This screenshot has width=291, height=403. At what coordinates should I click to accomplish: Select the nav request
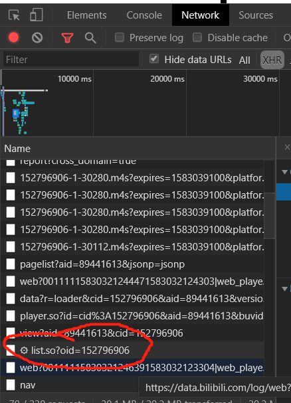(70, 385)
